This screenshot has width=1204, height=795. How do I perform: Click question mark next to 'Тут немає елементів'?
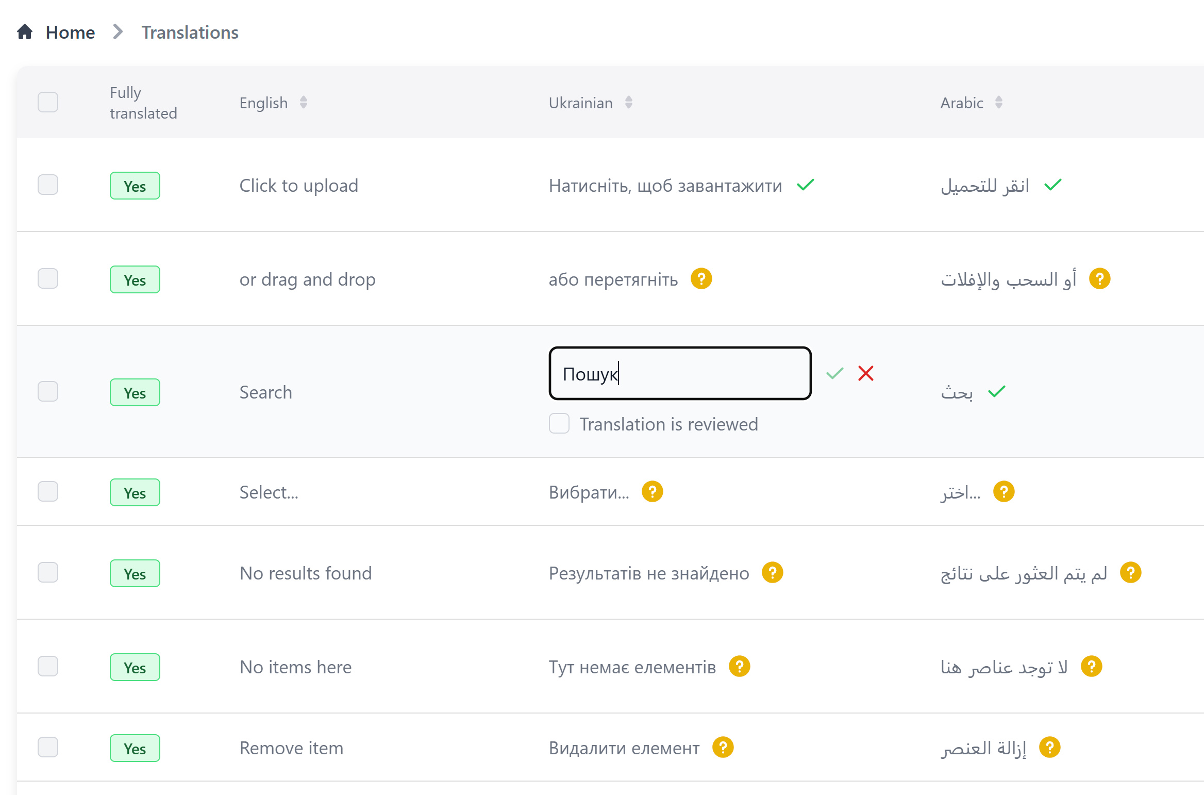coord(740,667)
